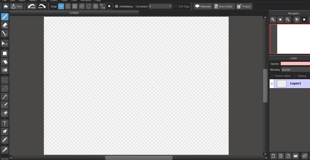
Task: Click the vertical canvas scrollbar thumb
Action: tap(265, 86)
